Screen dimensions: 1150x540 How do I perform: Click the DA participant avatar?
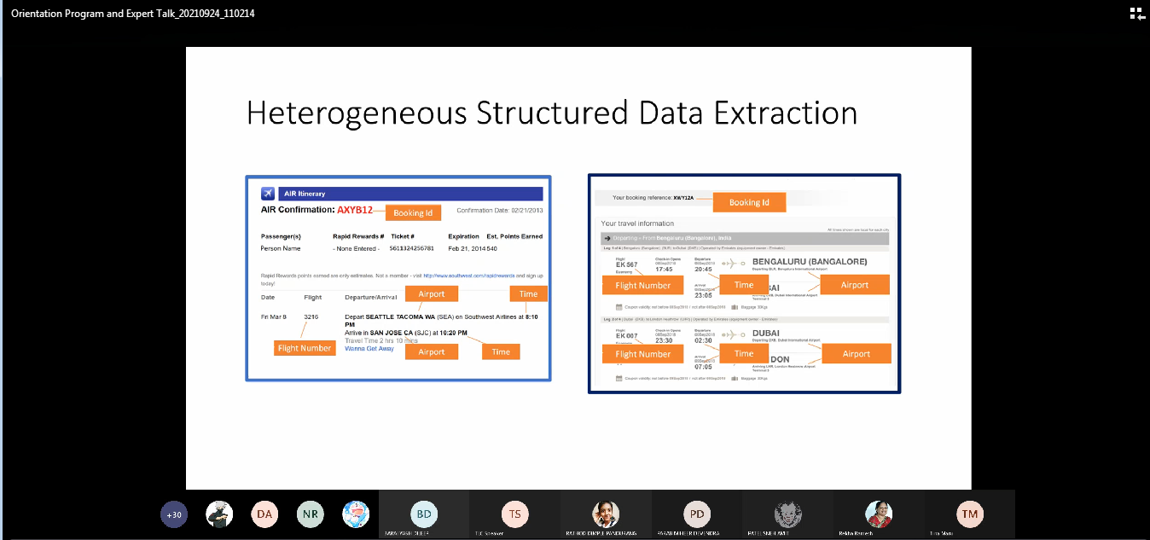pyautogui.click(x=264, y=514)
